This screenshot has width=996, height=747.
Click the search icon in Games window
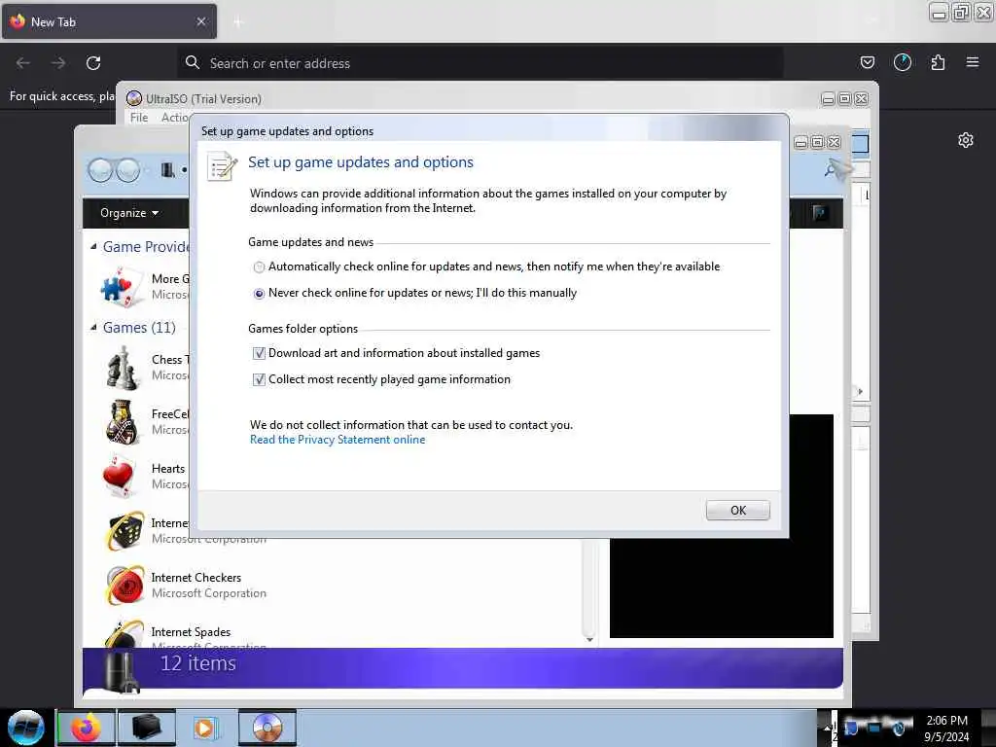pyautogui.click(x=831, y=170)
